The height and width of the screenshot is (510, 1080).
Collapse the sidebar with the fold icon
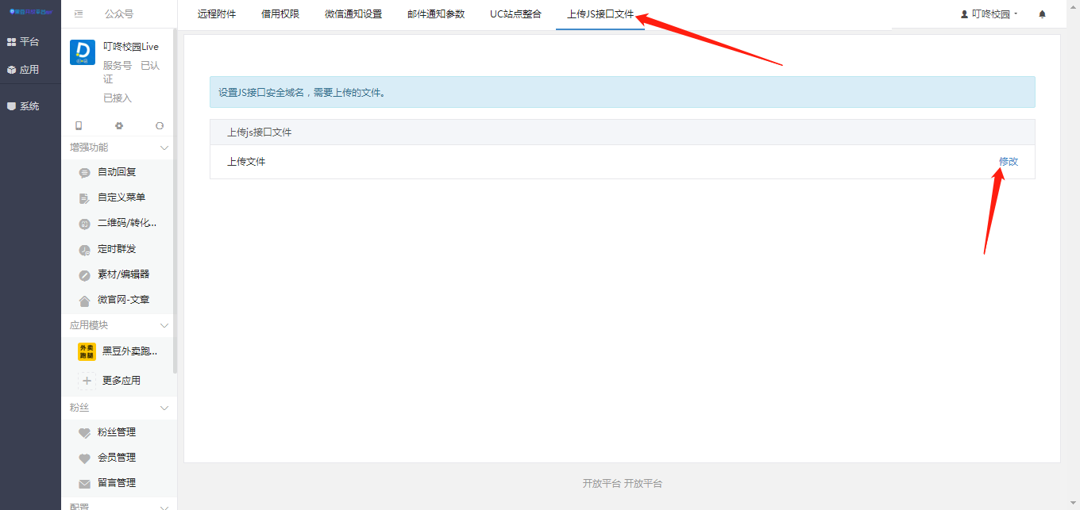pos(79,14)
